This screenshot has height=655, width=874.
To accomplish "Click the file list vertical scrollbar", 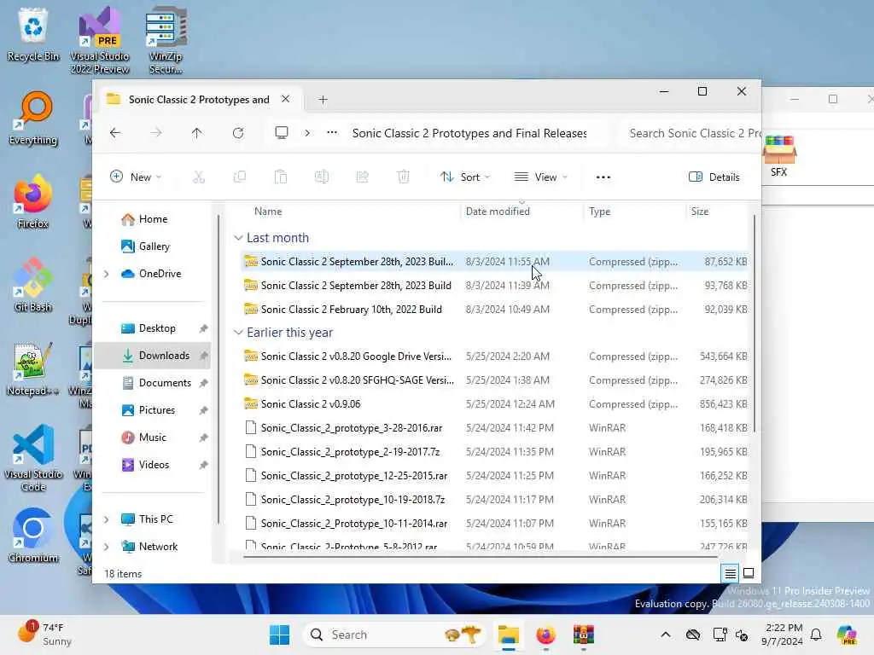I will tap(755, 323).
